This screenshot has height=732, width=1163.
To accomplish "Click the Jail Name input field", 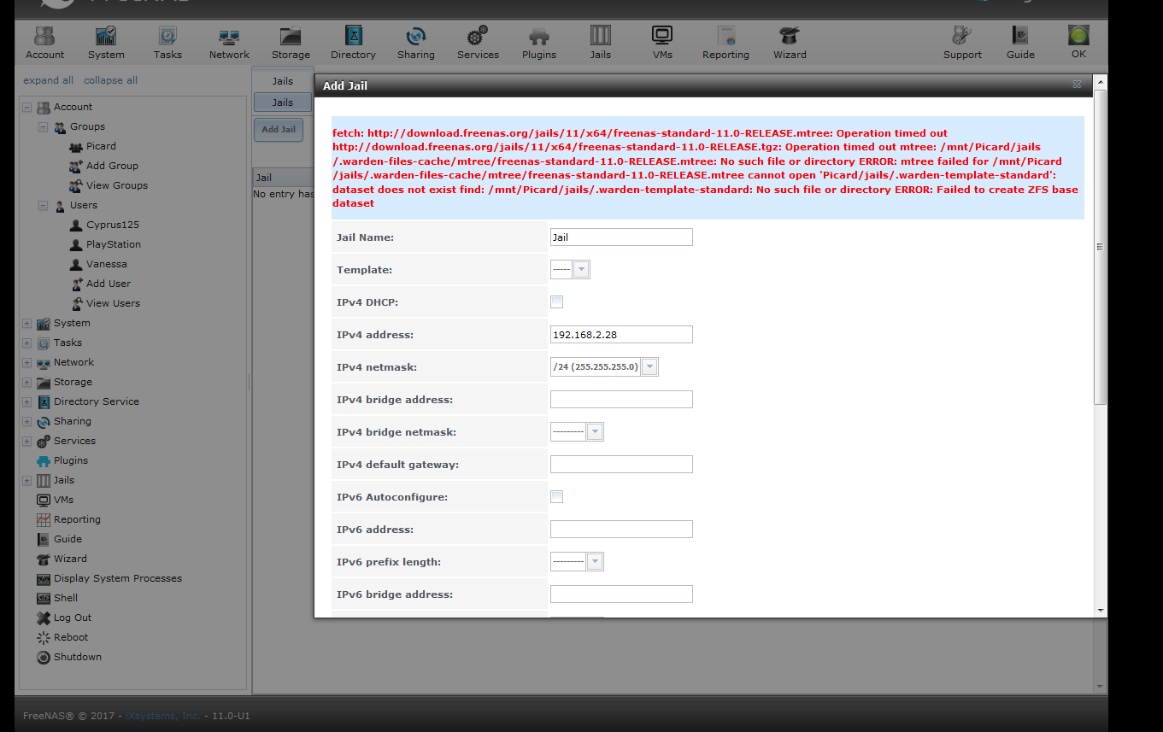I will (x=621, y=237).
